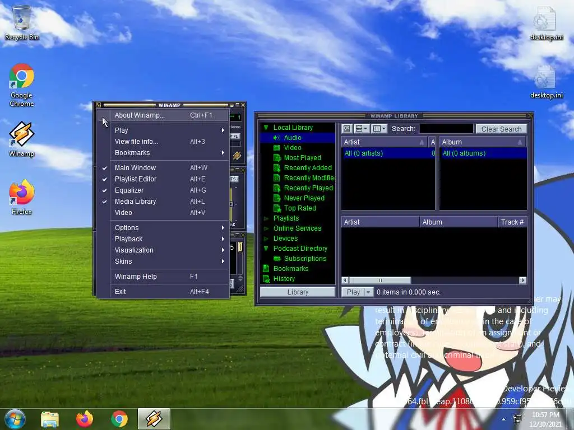Open the Play button dropdown arrow
Image resolution: width=574 pixels, height=430 pixels.
pyautogui.click(x=368, y=292)
